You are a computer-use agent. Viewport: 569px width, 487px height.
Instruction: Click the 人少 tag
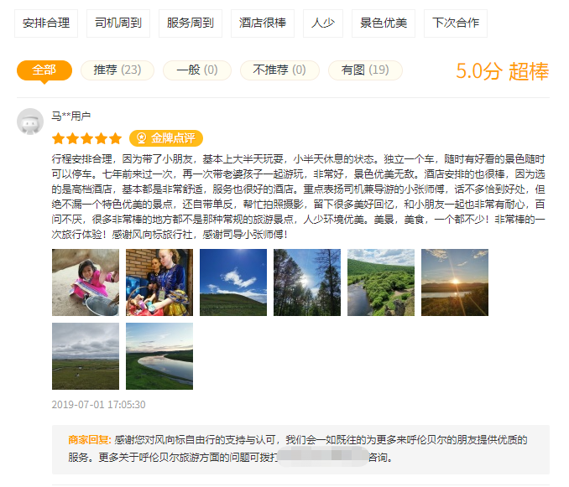click(323, 23)
